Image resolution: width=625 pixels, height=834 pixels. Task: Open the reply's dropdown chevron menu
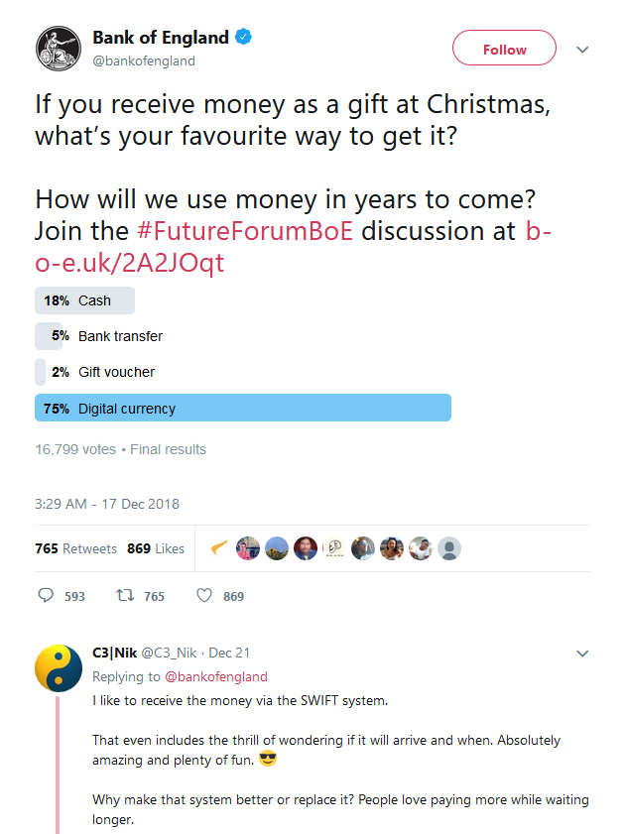pos(582,654)
